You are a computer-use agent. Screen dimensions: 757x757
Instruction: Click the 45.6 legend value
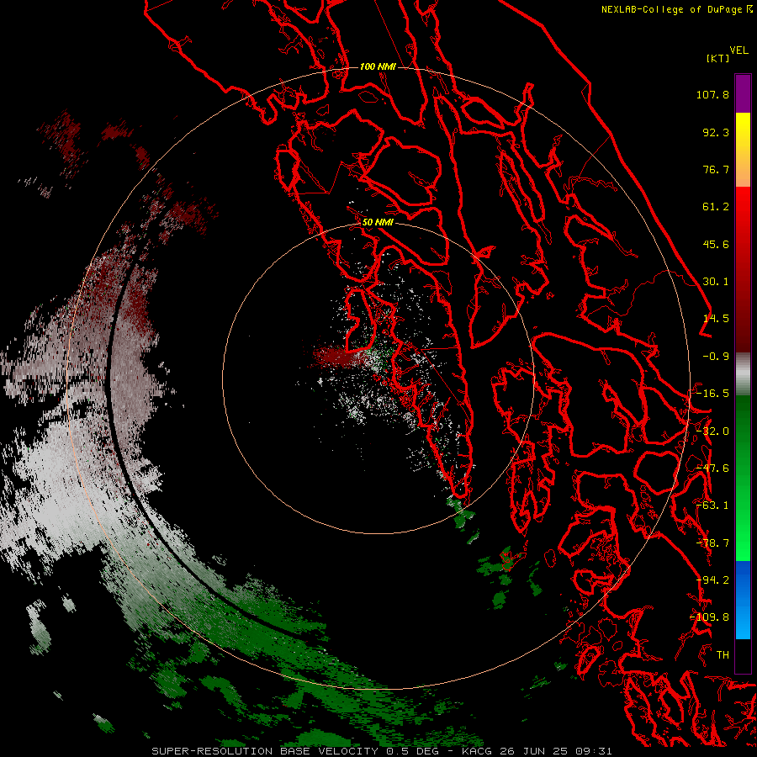pyautogui.click(x=716, y=244)
